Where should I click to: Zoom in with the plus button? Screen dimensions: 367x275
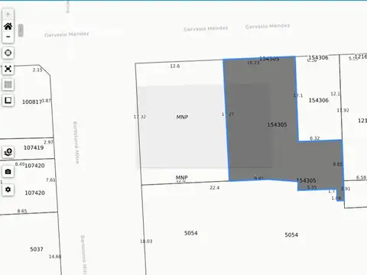[x=8, y=15]
